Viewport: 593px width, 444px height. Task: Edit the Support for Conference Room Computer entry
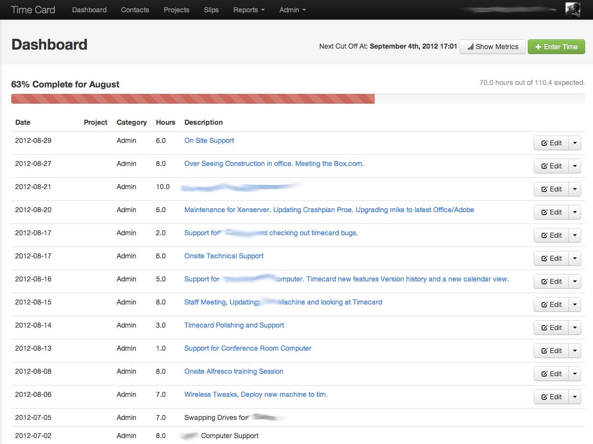551,351
